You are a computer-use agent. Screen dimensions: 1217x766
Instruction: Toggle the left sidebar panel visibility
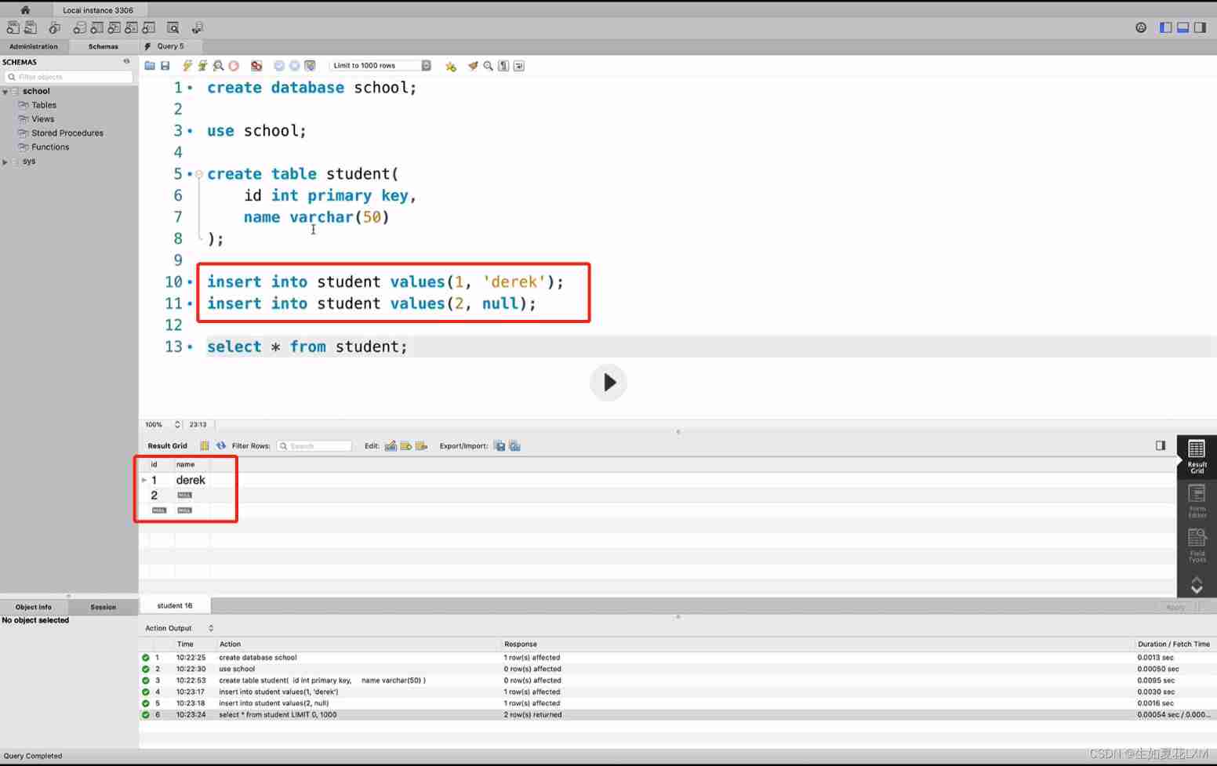1166,27
